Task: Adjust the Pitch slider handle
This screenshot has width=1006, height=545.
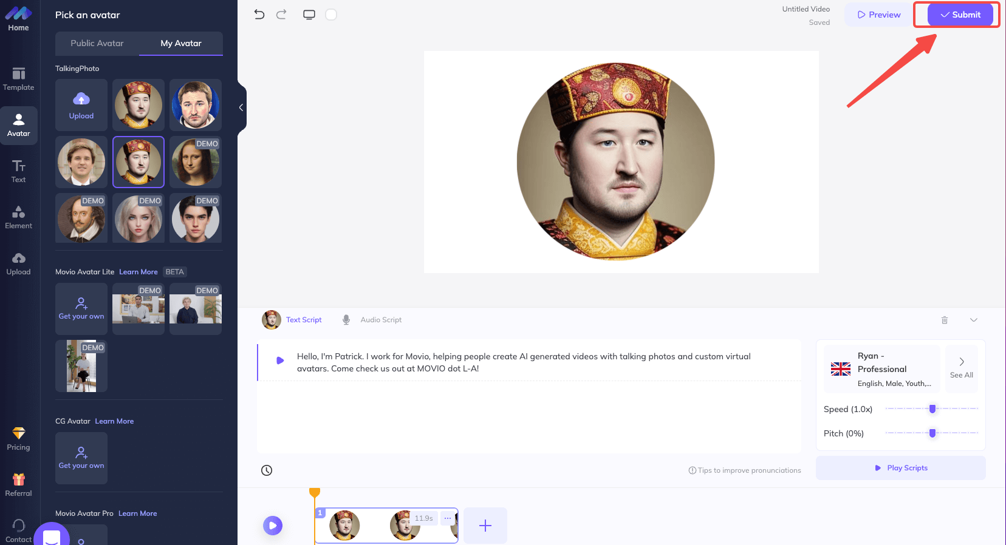Action: [932, 433]
